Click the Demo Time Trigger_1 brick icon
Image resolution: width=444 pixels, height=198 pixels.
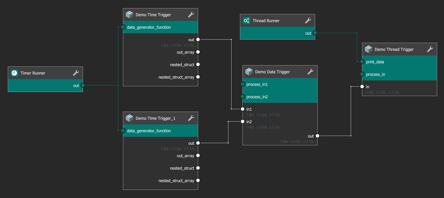pyautogui.click(x=129, y=118)
